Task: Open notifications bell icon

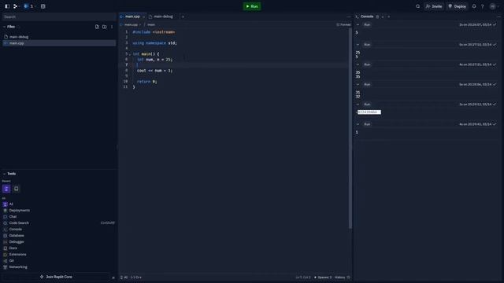Action: pos(474,6)
